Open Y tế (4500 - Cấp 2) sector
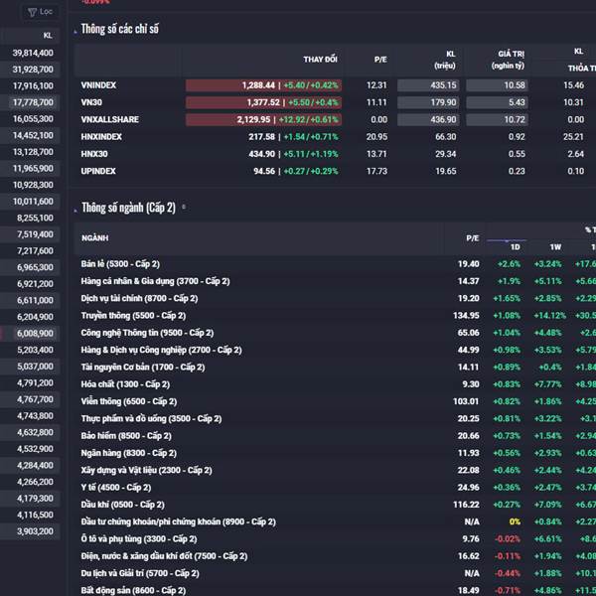 (x=115, y=488)
